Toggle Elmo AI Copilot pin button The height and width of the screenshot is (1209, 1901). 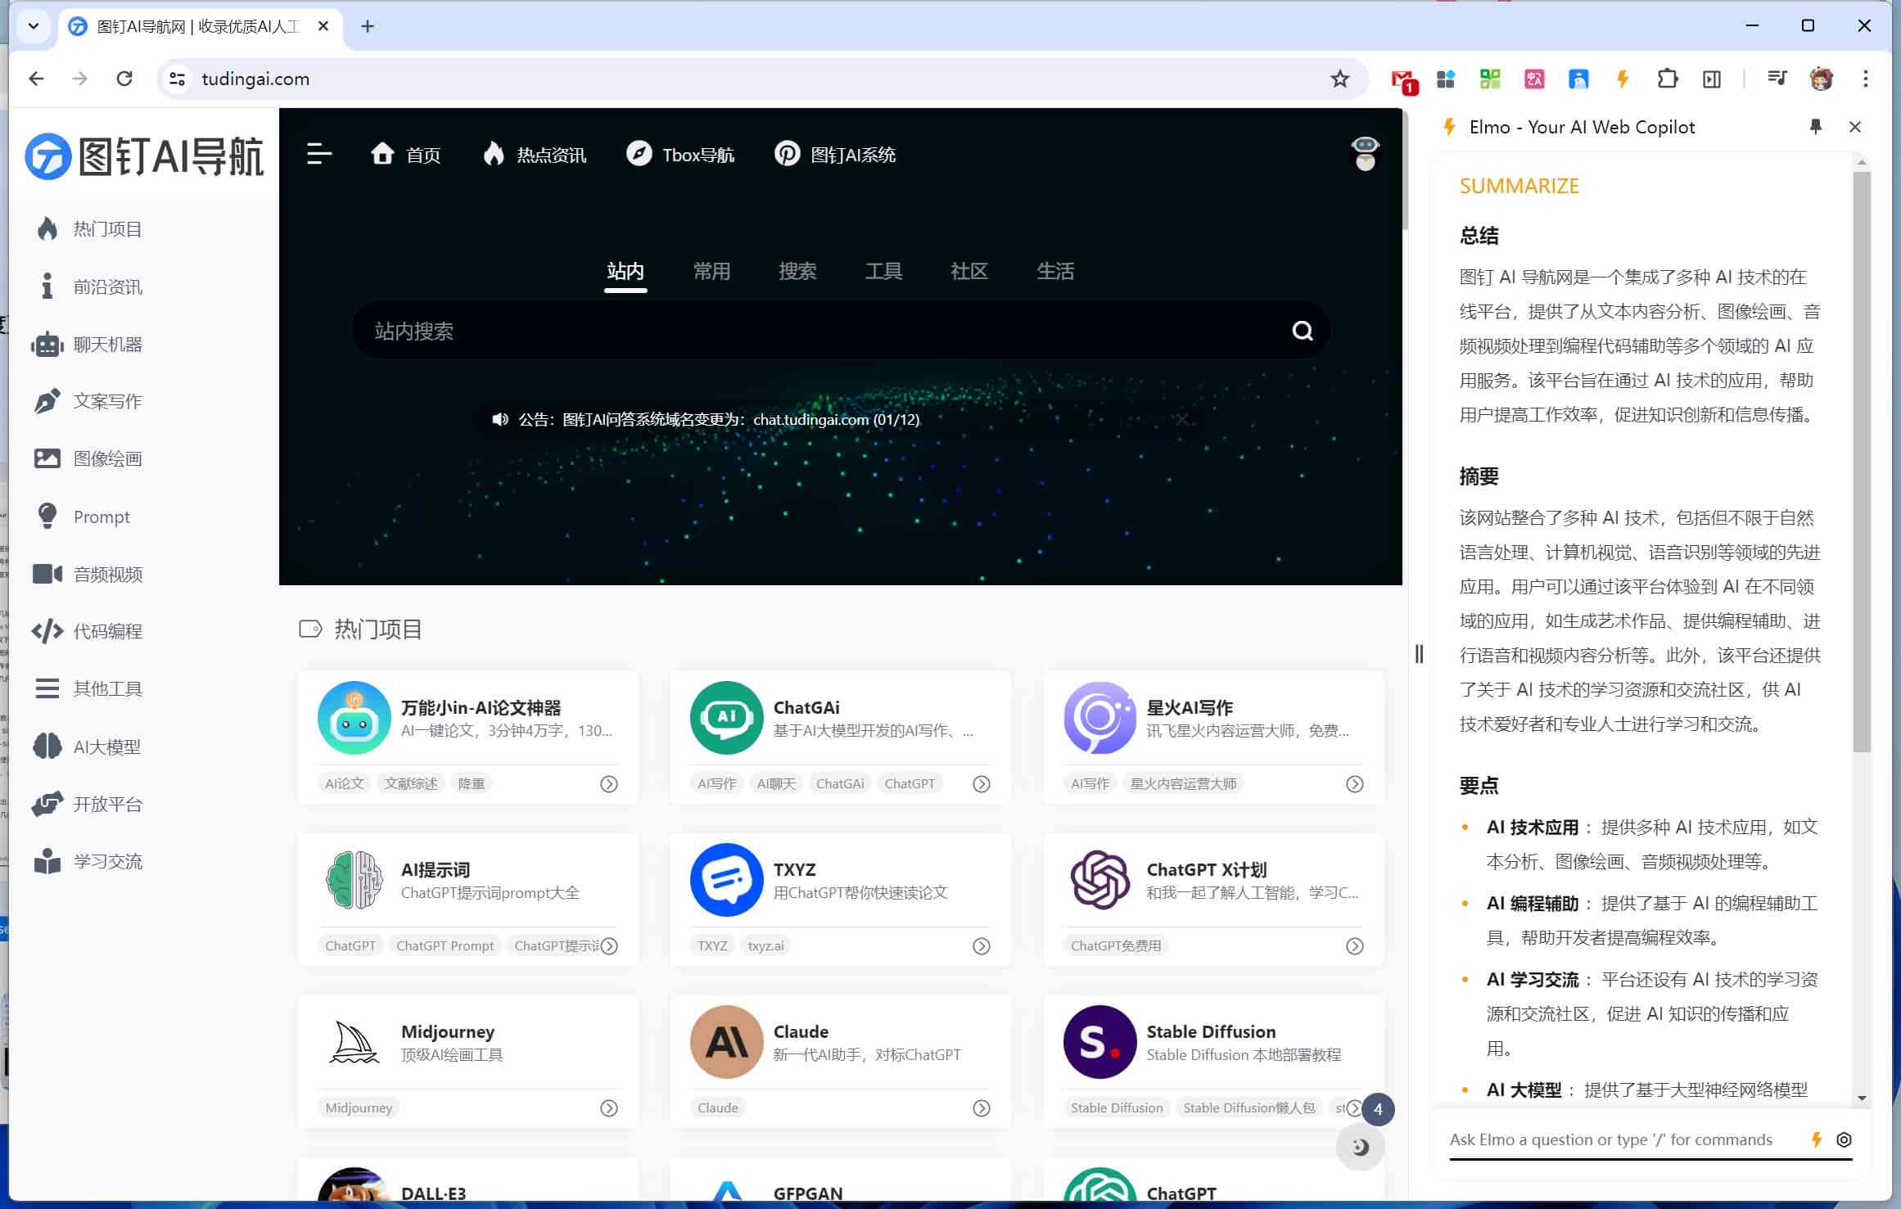pos(1815,128)
